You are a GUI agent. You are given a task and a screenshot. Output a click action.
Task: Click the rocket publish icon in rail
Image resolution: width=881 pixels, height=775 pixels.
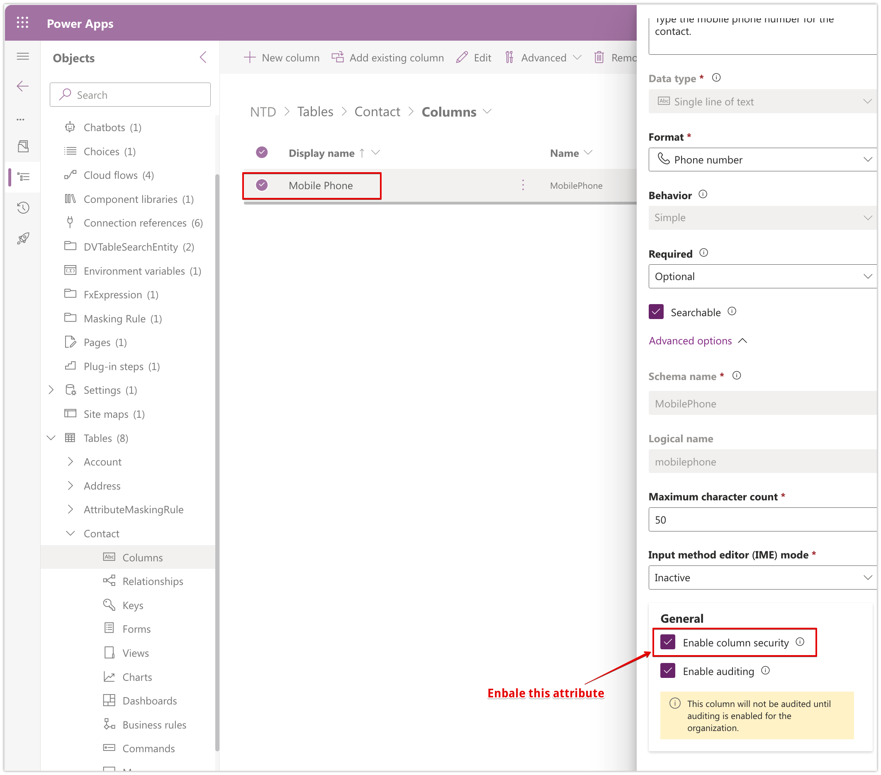[x=23, y=239]
